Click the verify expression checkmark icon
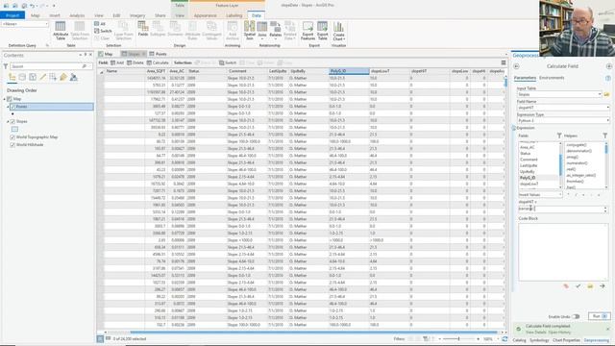615x346 pixels. [578, 286]
